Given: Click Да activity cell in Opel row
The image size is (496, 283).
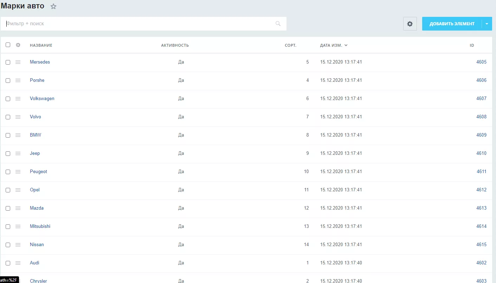Looking at the screenshot, I should [181, 190].
